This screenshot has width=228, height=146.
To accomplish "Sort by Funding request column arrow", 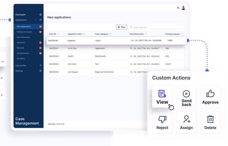I will 182,34.
